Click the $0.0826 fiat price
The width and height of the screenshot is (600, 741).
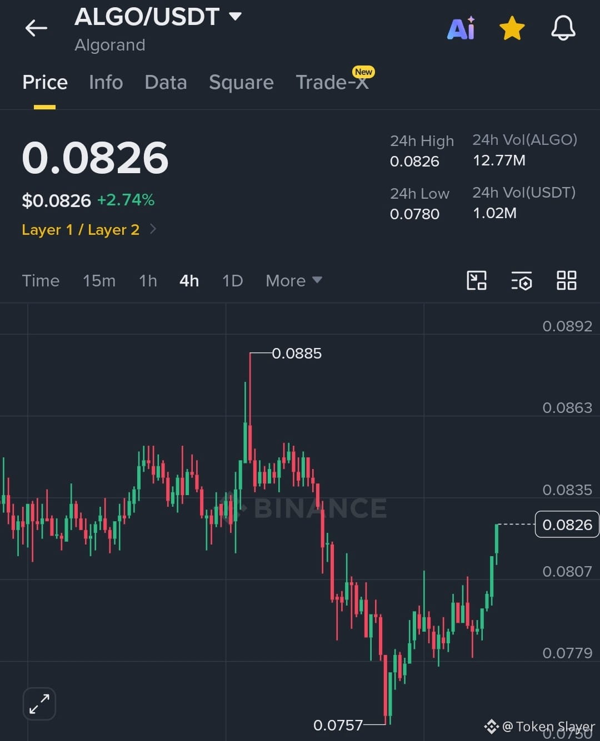(x=56, y=200)
